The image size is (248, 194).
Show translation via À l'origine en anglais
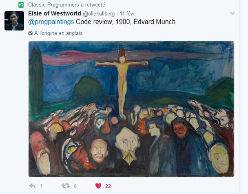tap(58, 33)
